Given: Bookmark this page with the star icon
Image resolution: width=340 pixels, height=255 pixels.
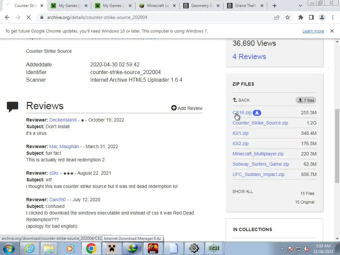Looking at the screenshot, I should (288, 17).
